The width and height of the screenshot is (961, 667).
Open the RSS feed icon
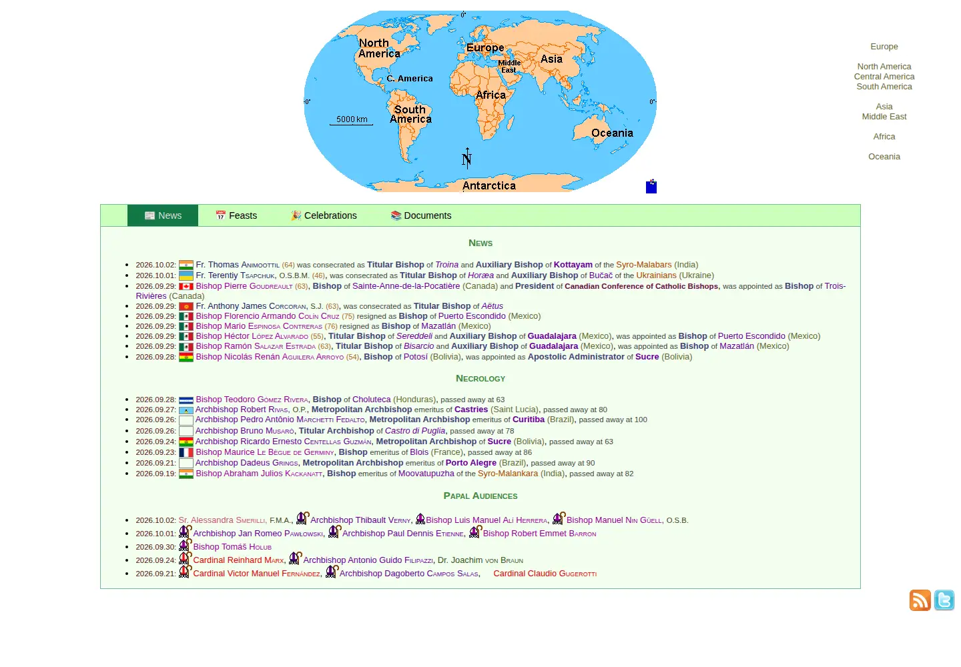(x=920, y=600)
